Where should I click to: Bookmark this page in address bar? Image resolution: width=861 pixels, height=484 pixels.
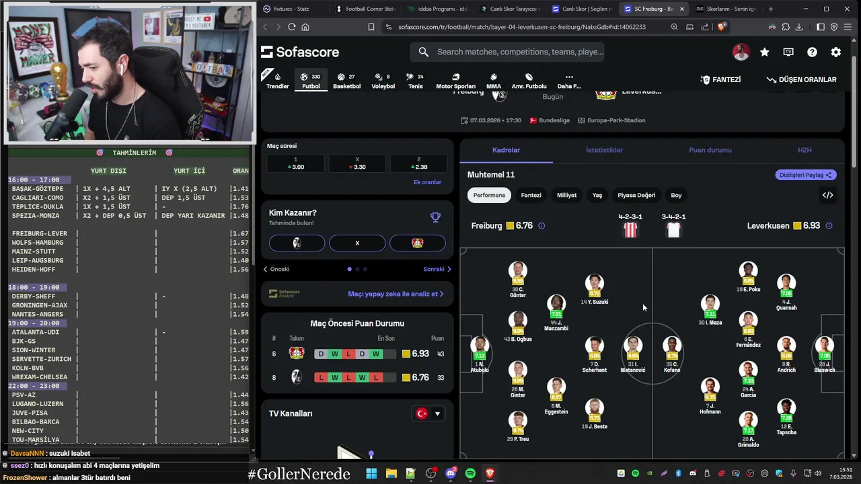(x=371, y=27)
